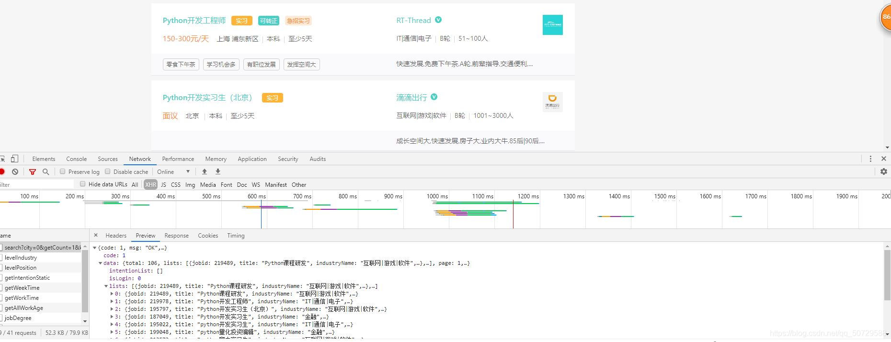Collapse the lists array node

coord(106,286)
